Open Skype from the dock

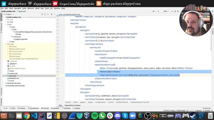pyautogui.click(x=125, y=116)
